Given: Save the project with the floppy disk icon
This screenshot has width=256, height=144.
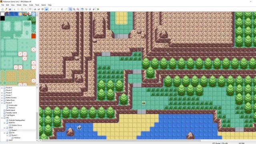Looking at the screenshot, I should click(10, 9).
